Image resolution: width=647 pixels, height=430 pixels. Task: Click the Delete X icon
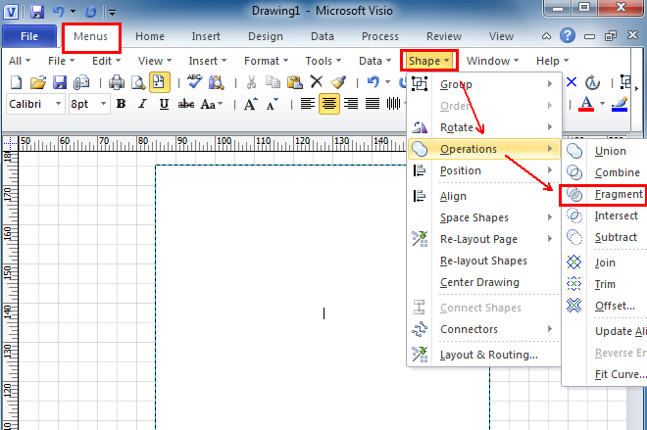[x=316, y=81]
